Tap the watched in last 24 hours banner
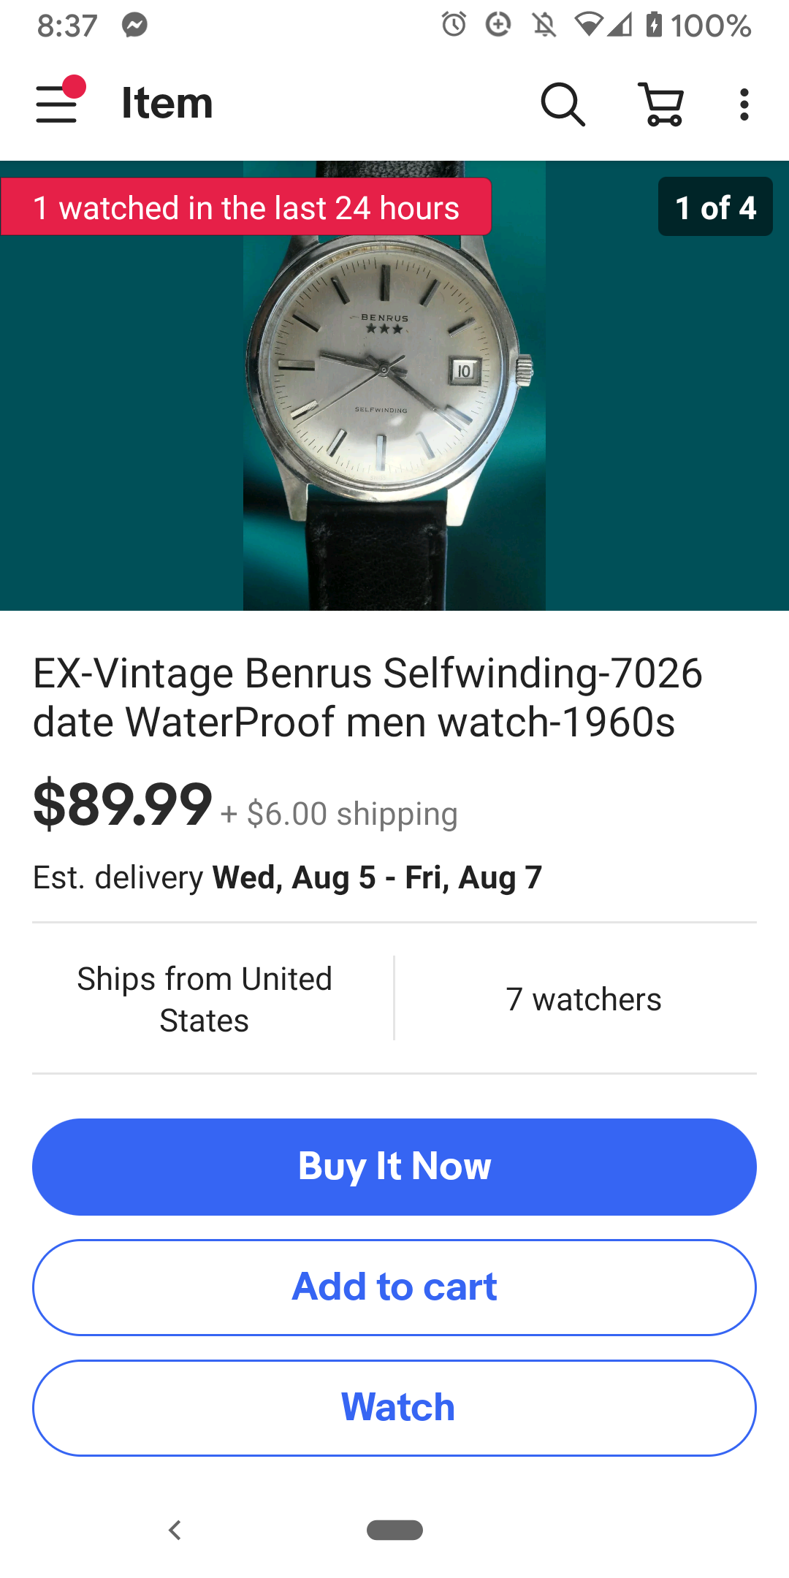This screenshot has height=1578, width=789. point(246,207)
